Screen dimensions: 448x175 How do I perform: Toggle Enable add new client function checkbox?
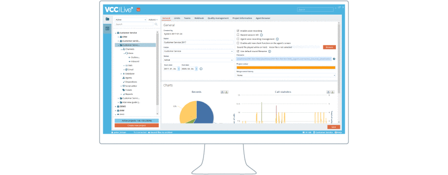(238, 43)
